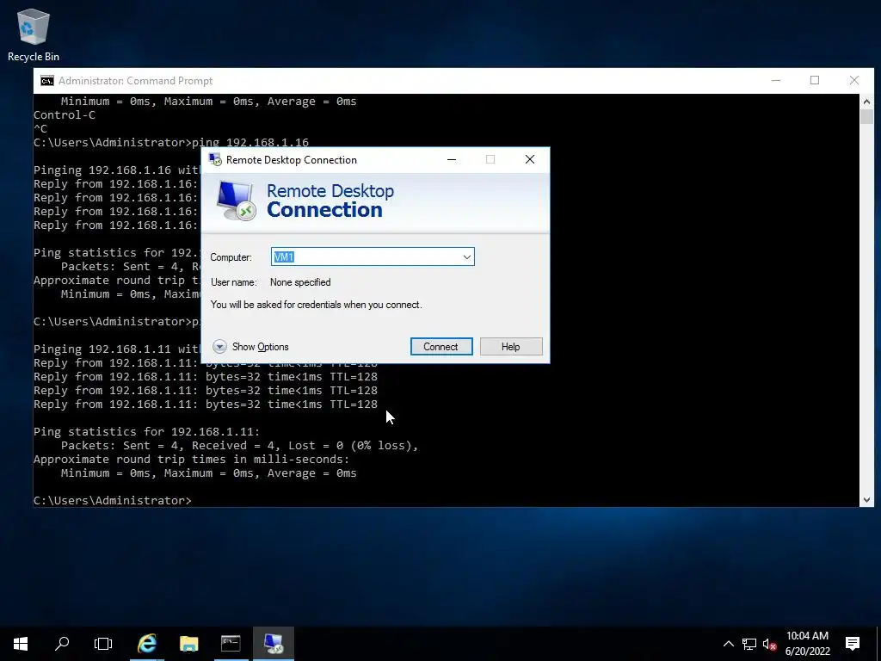Switch to Command Prompt taskbar icon
This screenshot has width=881, height=661.
(231, 644)
